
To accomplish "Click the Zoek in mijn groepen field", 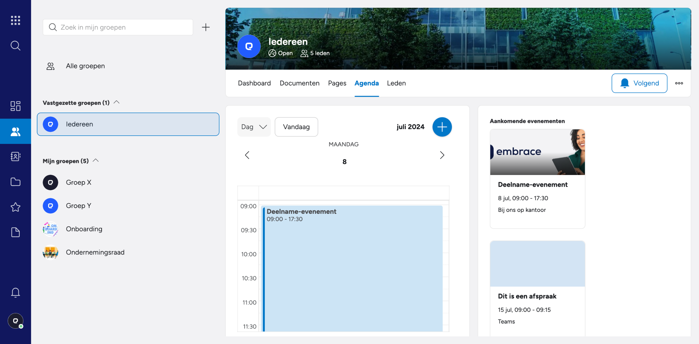I will click(x=118, y=27).
